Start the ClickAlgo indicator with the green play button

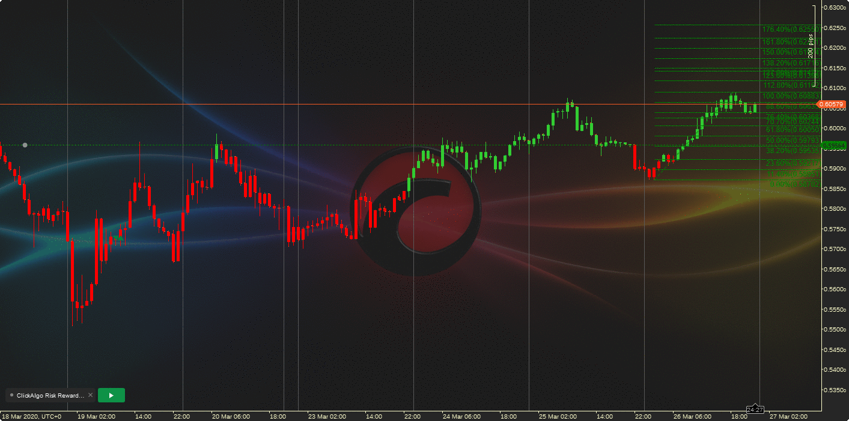tap(111, 395)
